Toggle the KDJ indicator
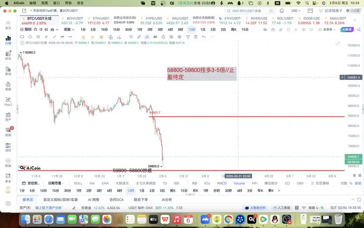Viewport: 364px width, 228px height. tap(207, 183)
